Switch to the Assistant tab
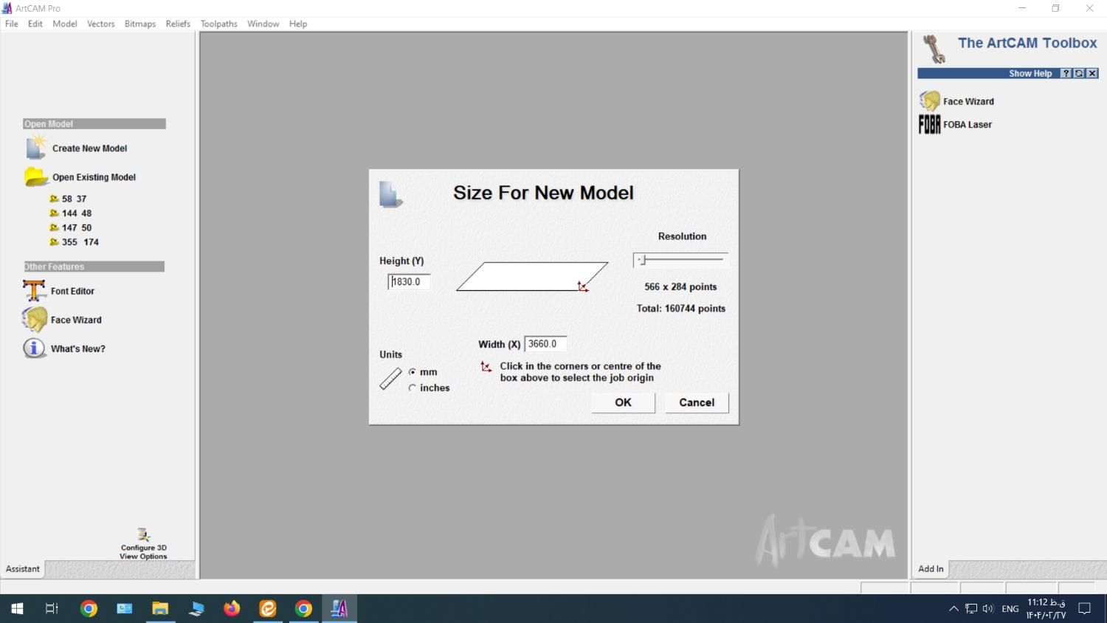Image resolution: width=1107 pixels, height=623 pixels. pyautogui.click(x=23, y=569)
